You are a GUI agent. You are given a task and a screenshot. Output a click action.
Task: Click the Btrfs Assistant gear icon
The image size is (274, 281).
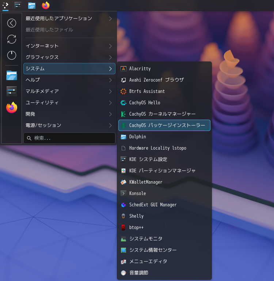coord(123,91)
